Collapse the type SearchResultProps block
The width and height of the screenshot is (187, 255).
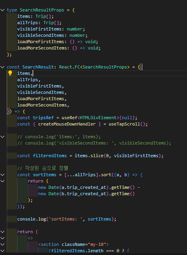click(x=2, y=10)
